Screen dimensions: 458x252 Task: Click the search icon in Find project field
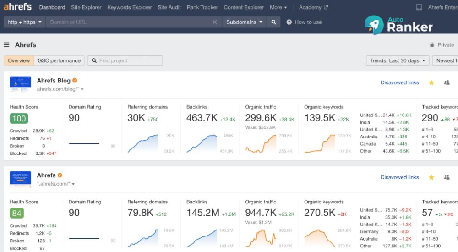click(94, 60)
